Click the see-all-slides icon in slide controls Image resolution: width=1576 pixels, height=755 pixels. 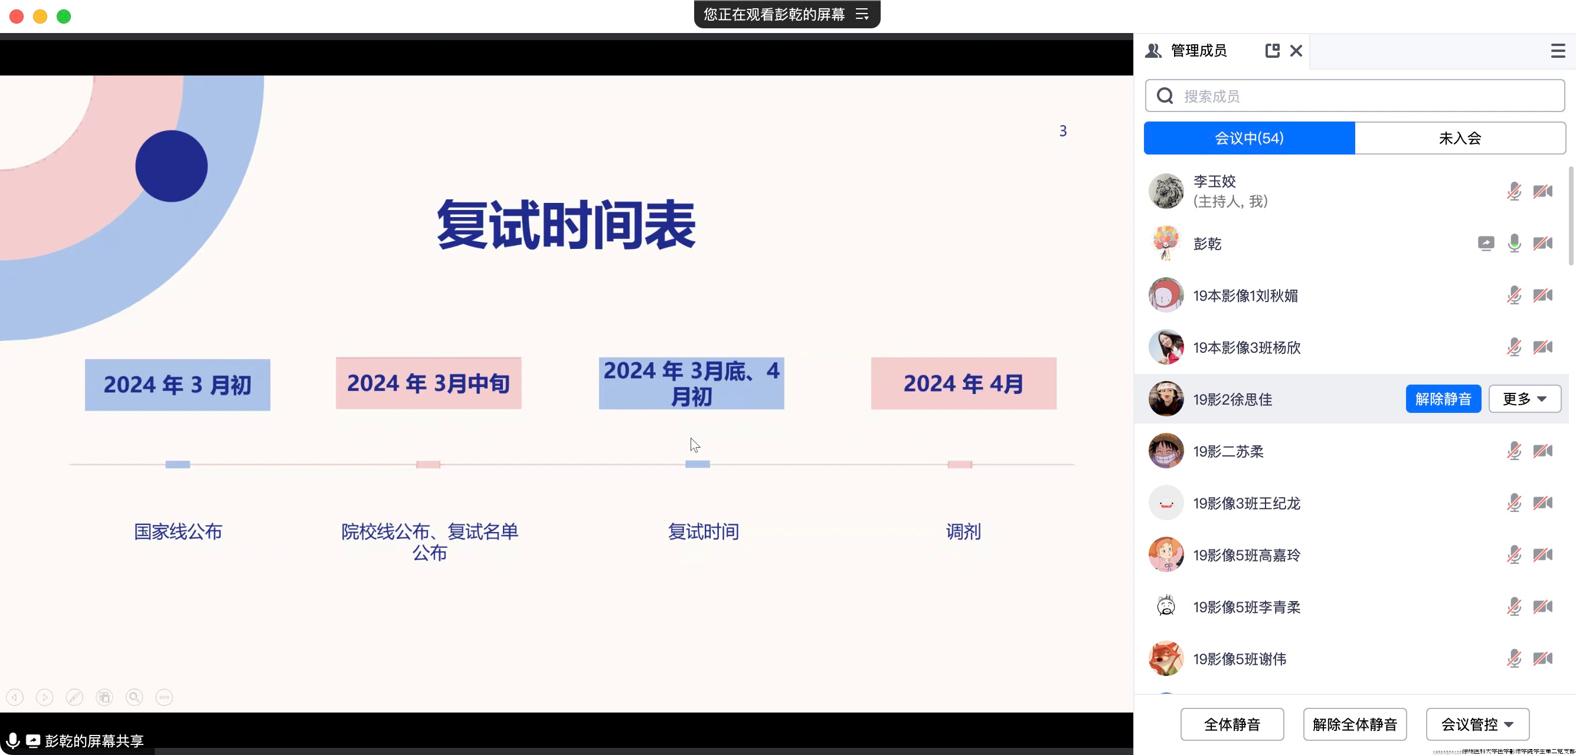(x=104, y=697)
